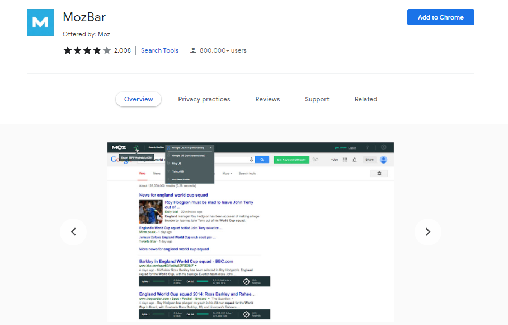Open Google voice search microphone icon
The width and height of the screenshot is (508, 325).
click(250, 160)
